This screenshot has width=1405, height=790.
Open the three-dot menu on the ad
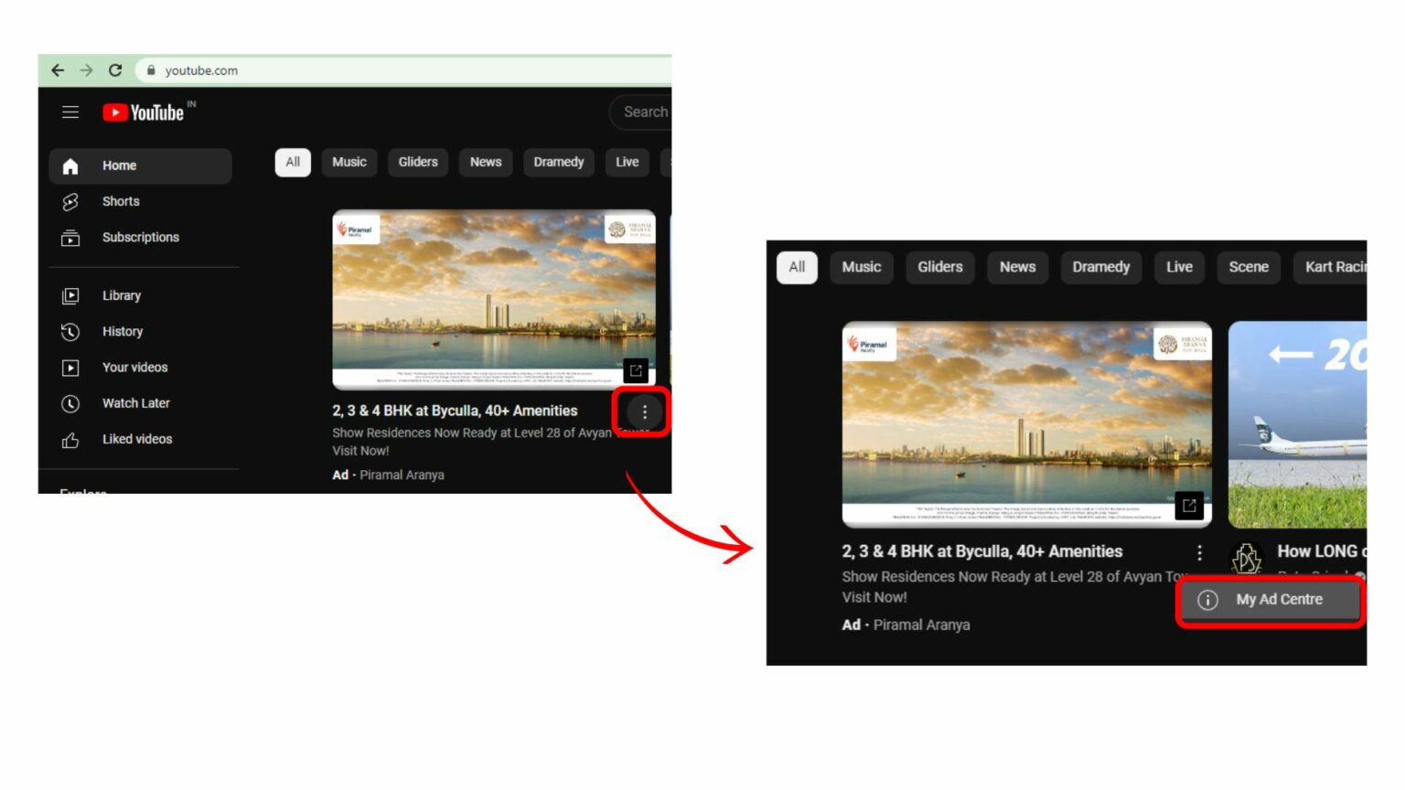(643, 412)
